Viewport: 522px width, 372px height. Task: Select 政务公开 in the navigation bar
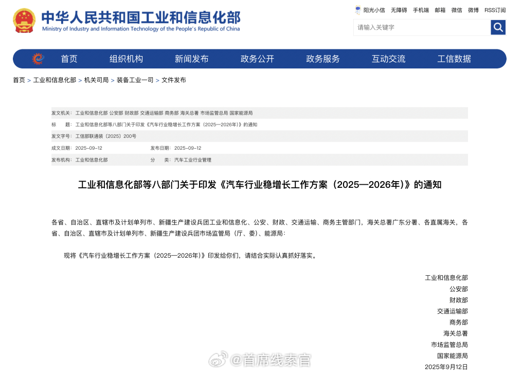[257, 59]
